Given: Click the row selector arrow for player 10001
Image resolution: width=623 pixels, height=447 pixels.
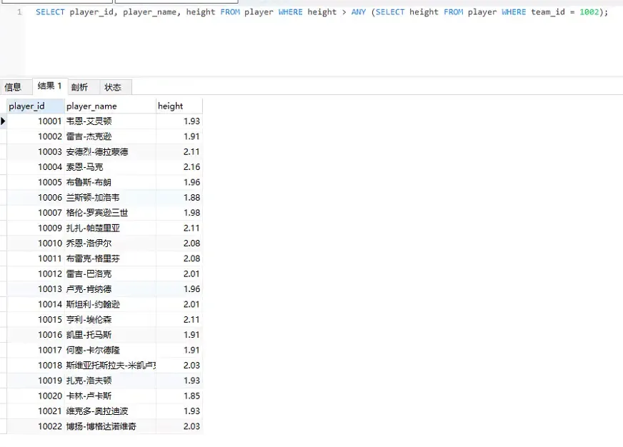Looking at the screenshot, I should [x=4, y=121].
